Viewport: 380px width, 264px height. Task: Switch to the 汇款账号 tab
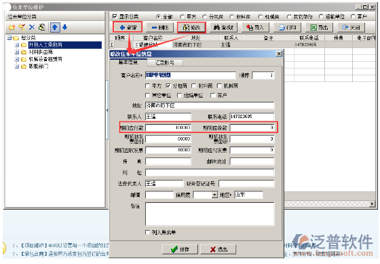coord(164,62)
